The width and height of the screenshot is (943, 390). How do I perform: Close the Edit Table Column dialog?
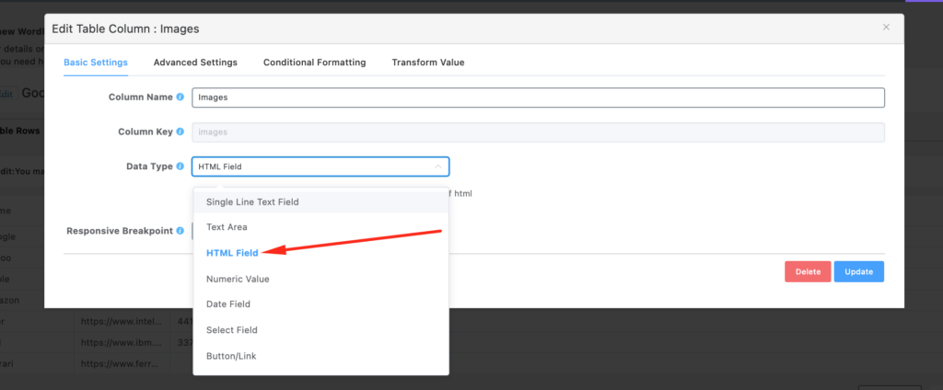[886, 28]
